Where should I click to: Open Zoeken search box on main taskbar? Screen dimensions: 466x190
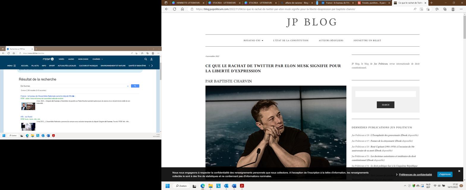click(181, 186)
